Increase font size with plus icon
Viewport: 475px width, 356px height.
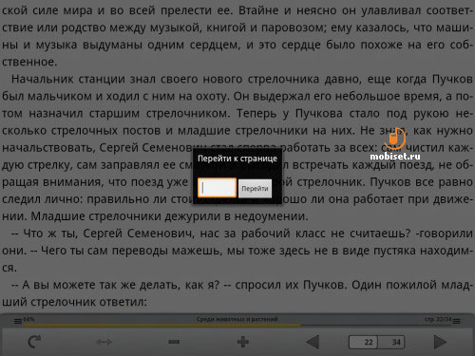243,342
